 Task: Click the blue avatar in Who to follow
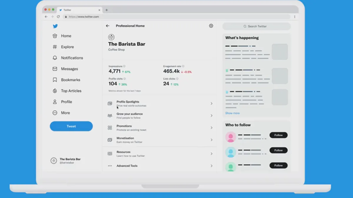(231, 152)
